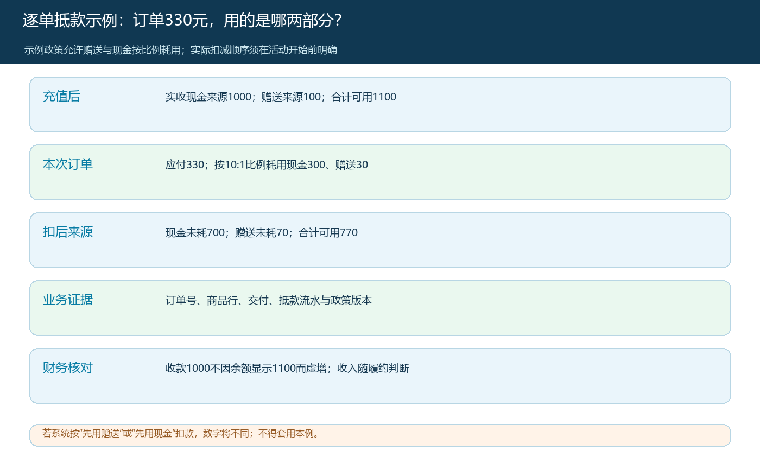Screen dimensions: 760x456
Task: Click the 业务证据 card heading
Action: coord(68,300)
